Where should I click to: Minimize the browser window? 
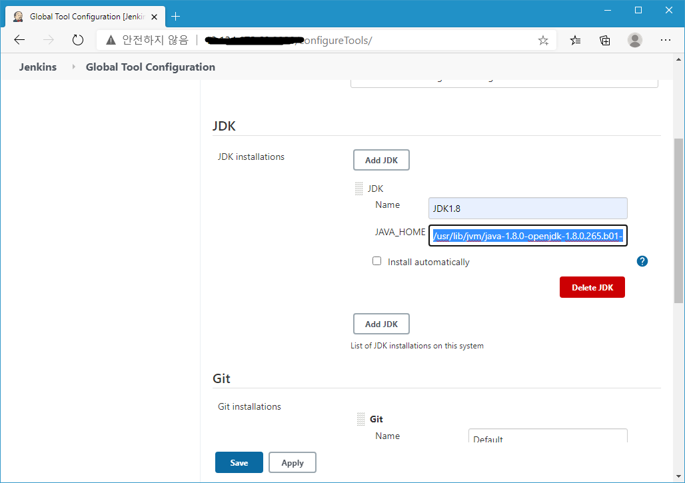pos(607,11)
